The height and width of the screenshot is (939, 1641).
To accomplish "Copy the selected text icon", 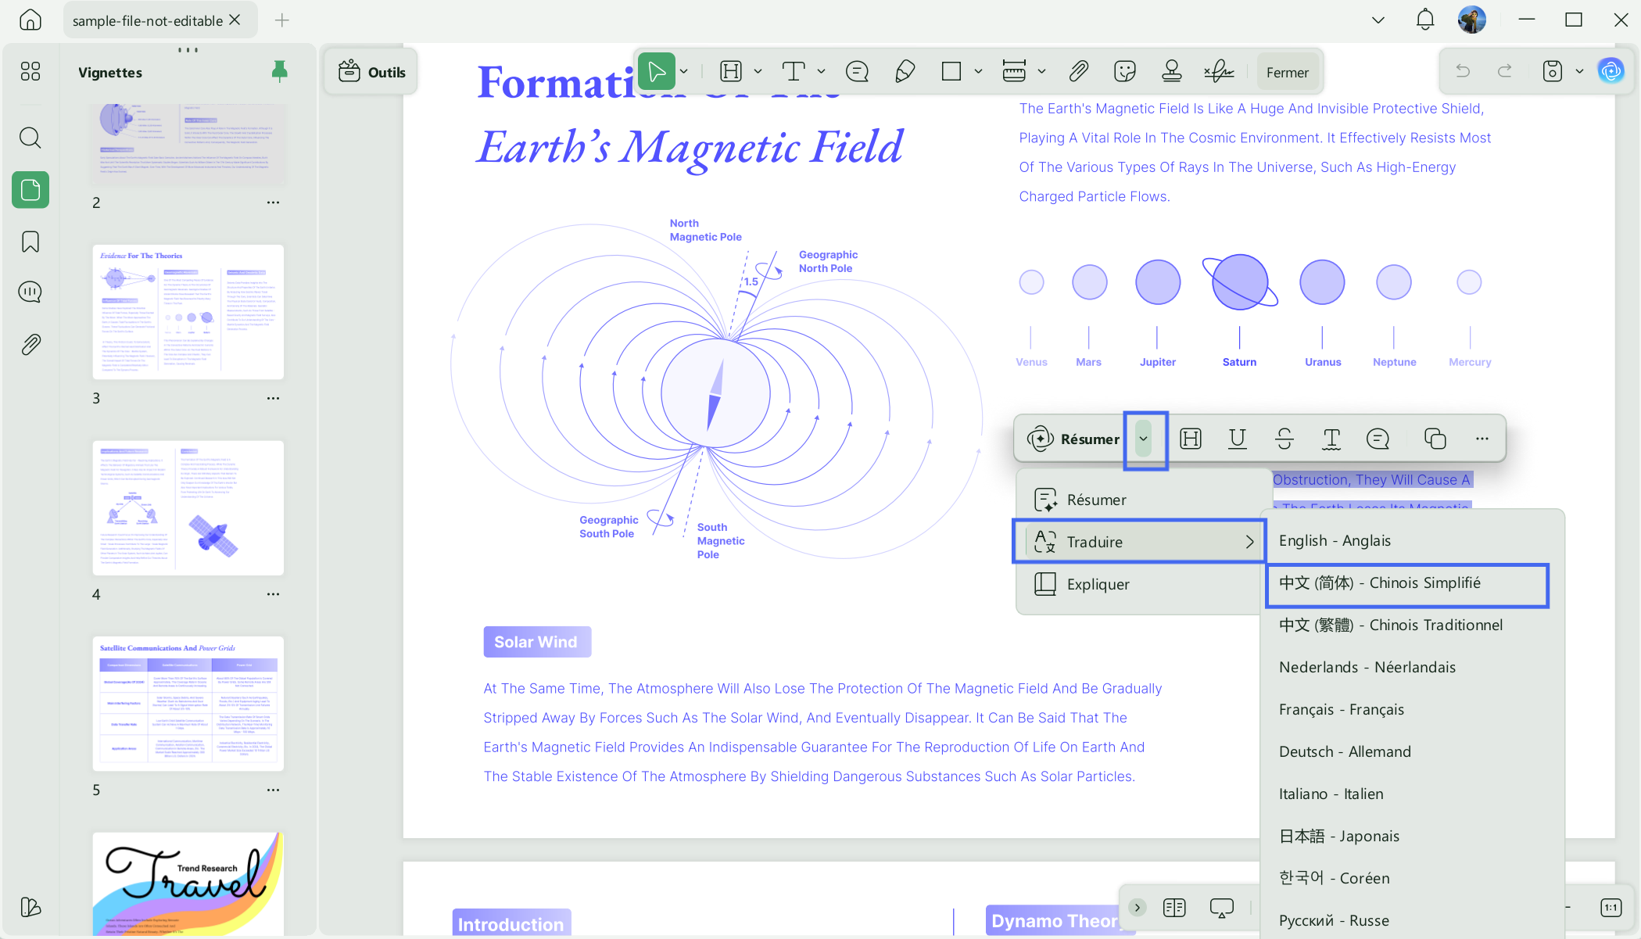I will [1435, 439].
